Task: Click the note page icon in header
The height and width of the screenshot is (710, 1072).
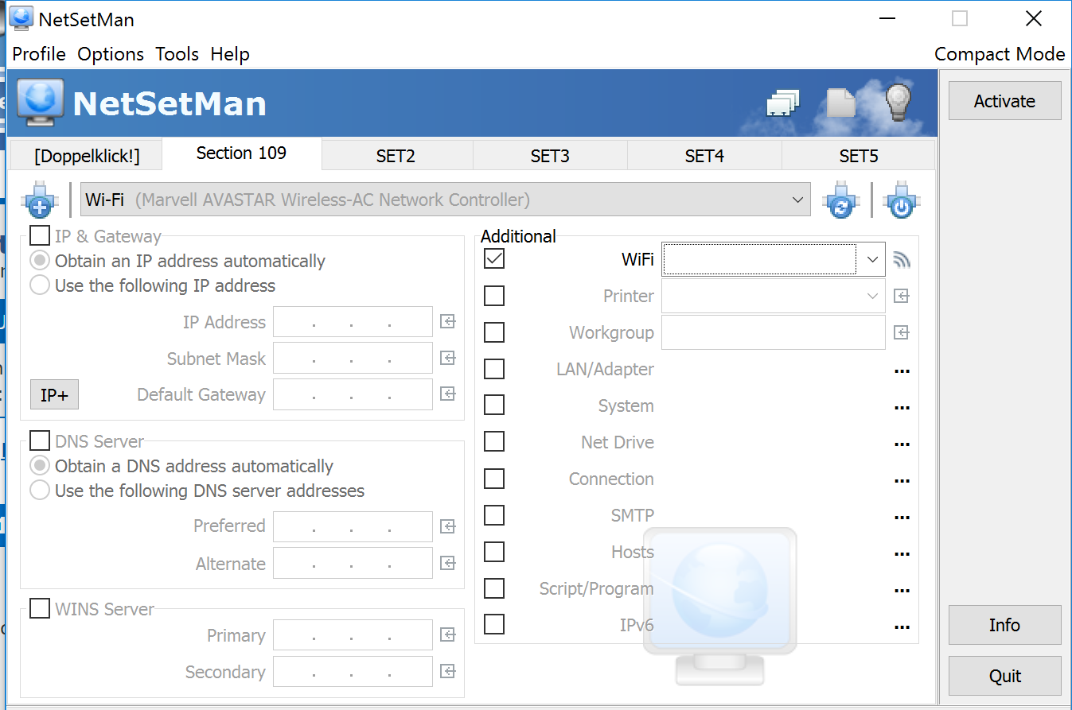Action: [840, 103]
